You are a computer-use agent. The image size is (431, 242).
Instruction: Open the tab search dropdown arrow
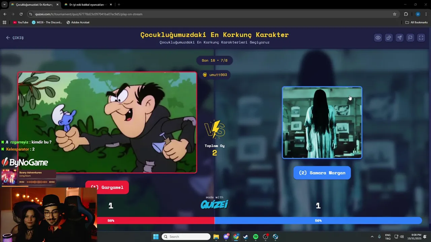tap(4, 5)
